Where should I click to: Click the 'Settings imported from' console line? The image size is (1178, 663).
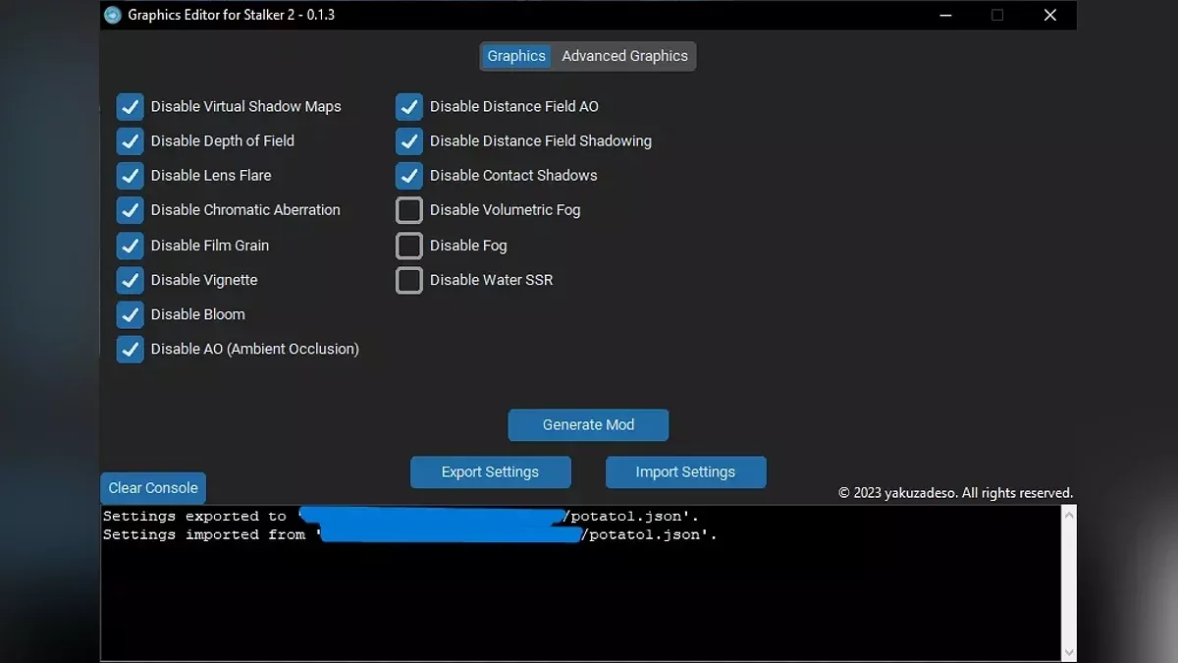pos(410,534)
